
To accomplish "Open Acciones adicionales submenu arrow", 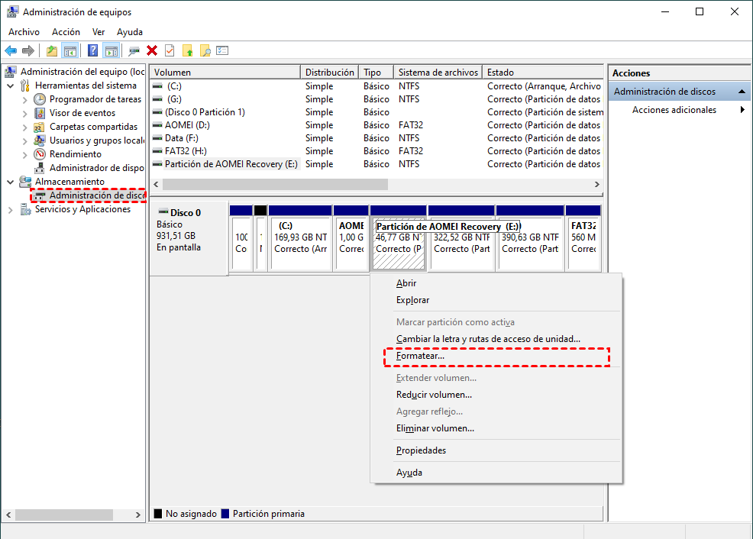I will tap(742, 110).
